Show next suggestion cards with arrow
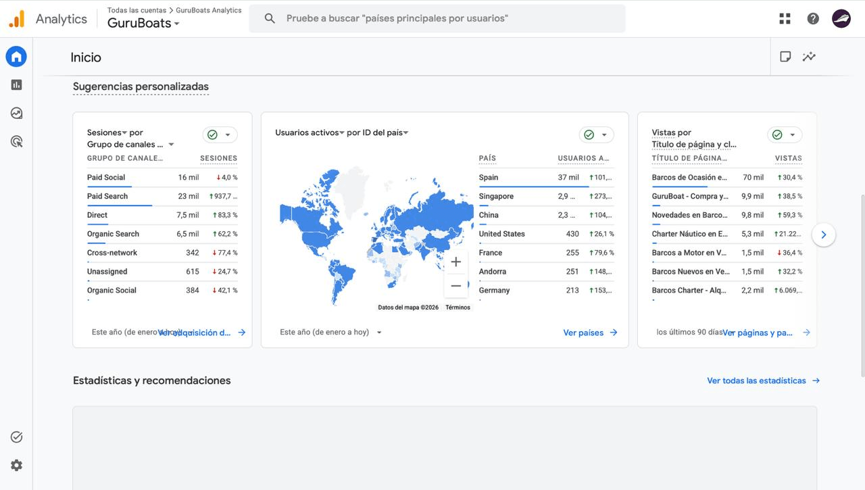 click(x=824, y=235)
